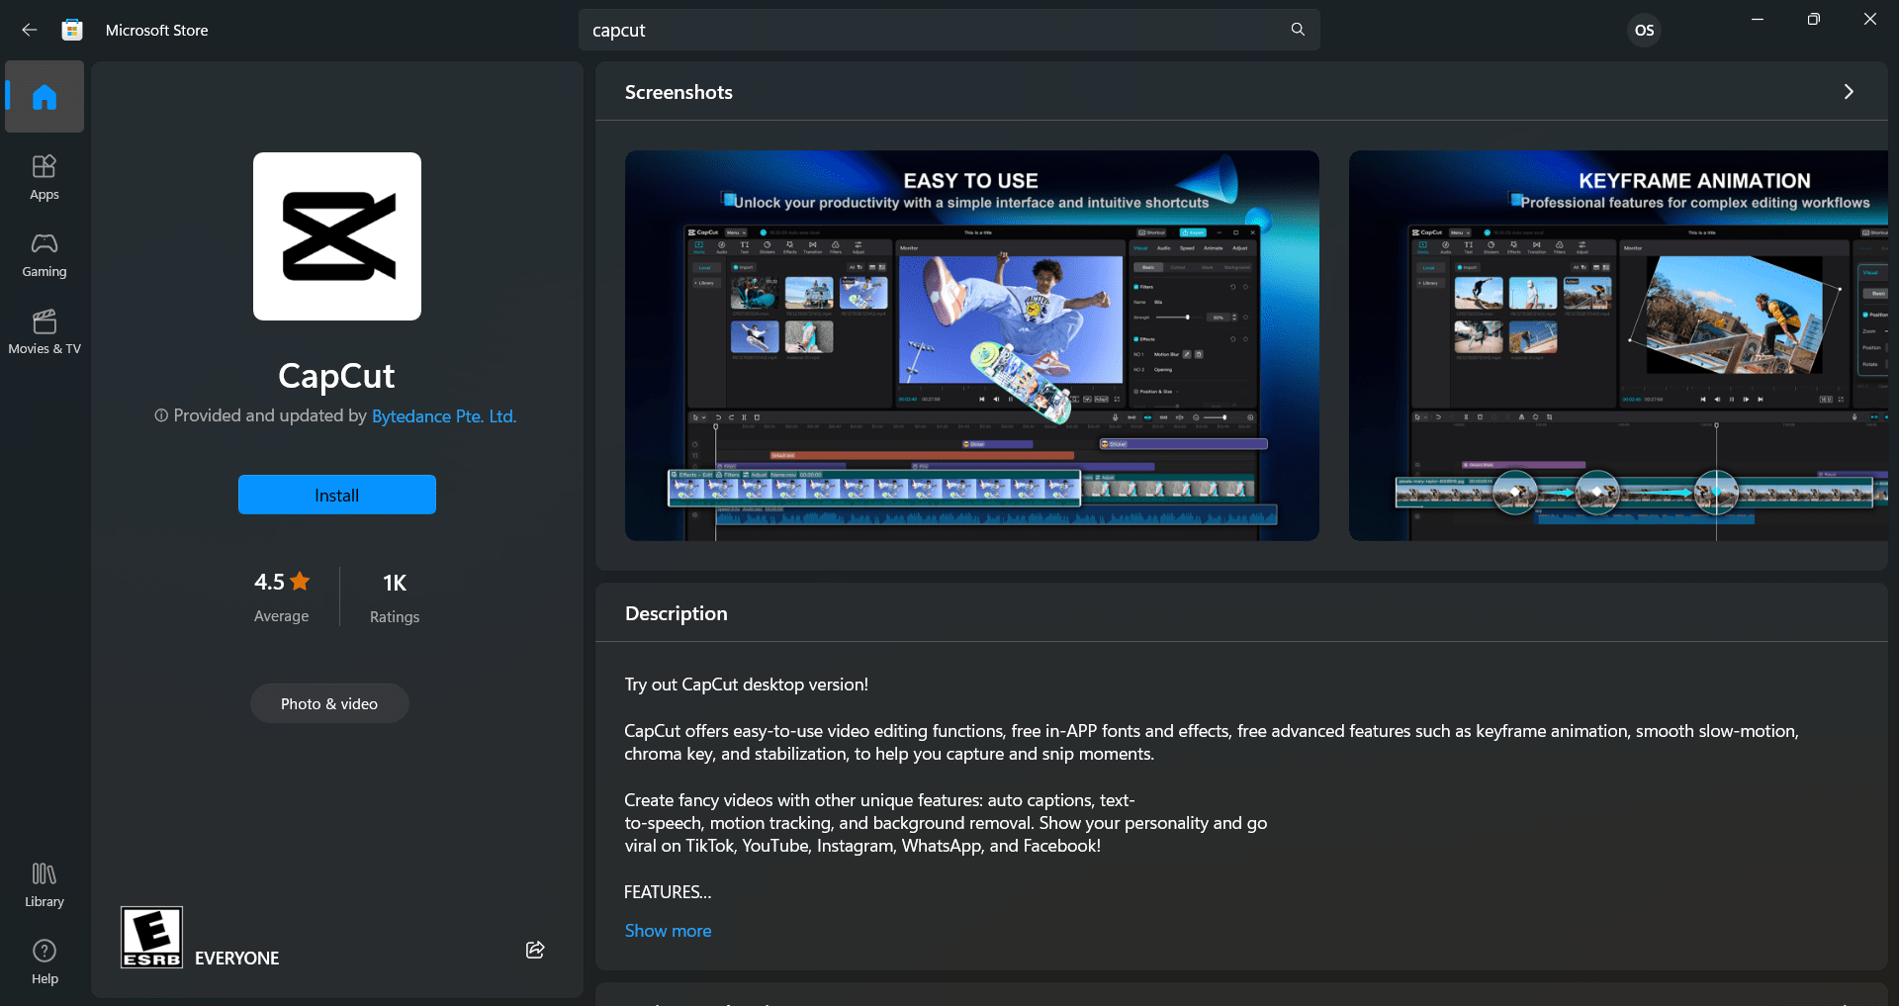1899x1006 pixels.
Task: Click the FEATURES... text line
Action: point(668,892)
